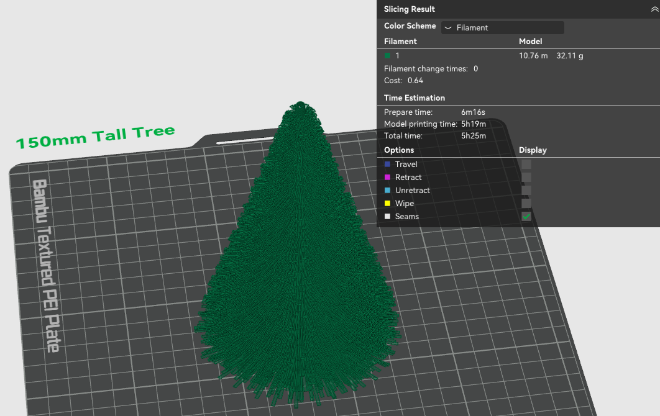Click the 'Unretract' option label
The width and height of the screenshot is (660, 416).
413,191
